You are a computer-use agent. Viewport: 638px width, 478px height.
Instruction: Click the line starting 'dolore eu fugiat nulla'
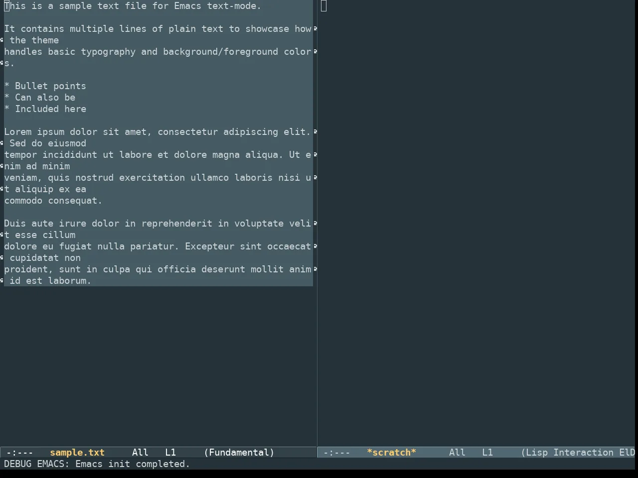(x=158, y=246)
